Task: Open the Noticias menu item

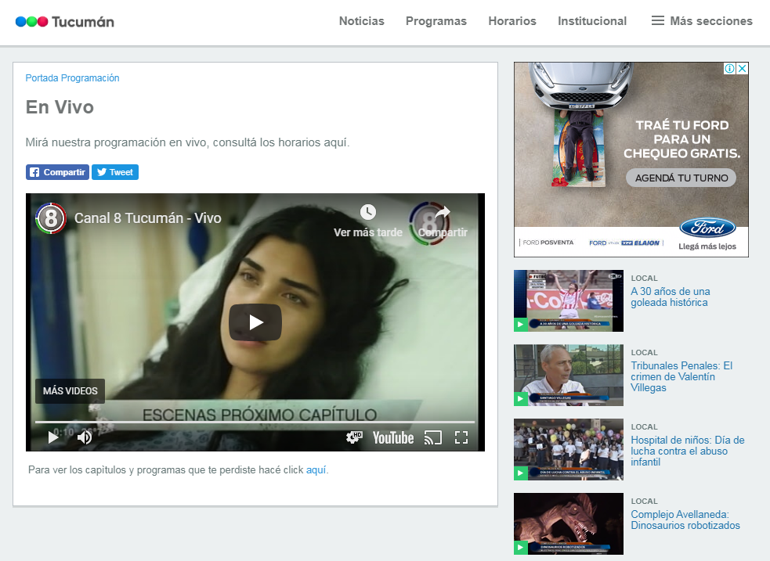Action: 361,21
